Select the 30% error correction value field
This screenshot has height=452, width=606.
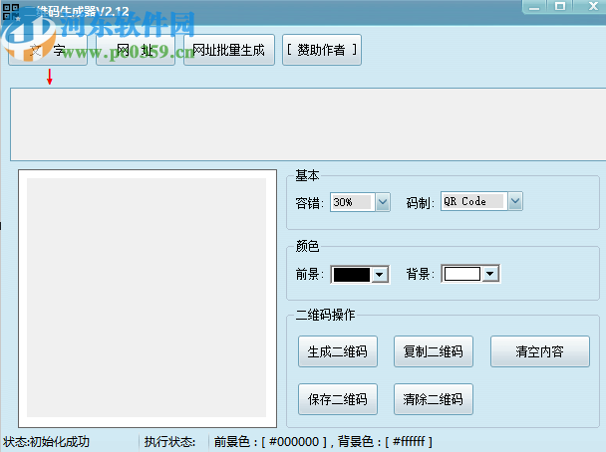click(x=353, y=202)
